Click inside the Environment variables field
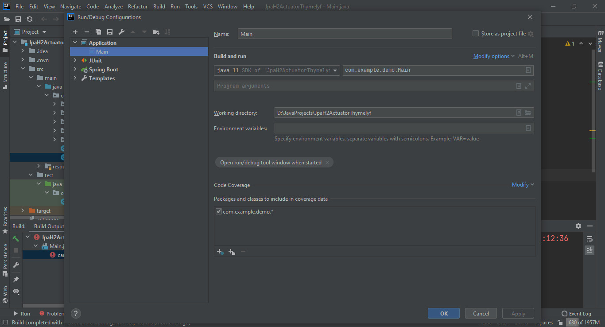The image size is (605, 327). [x=399, y=128]
